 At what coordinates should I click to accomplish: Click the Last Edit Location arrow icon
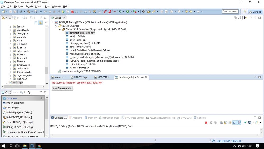(x=186, y=11)
